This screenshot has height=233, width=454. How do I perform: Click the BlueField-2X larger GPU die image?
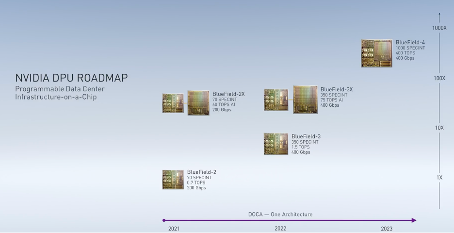coord(198,103)
